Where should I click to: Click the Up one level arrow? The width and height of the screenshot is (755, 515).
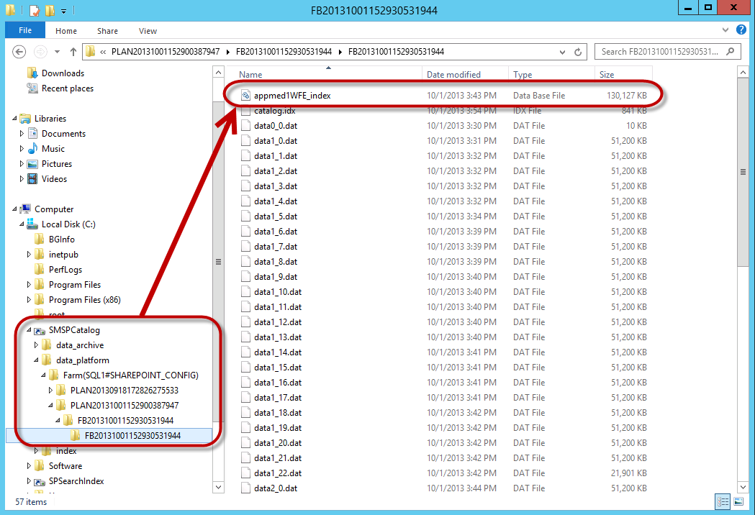coord(73,52)
